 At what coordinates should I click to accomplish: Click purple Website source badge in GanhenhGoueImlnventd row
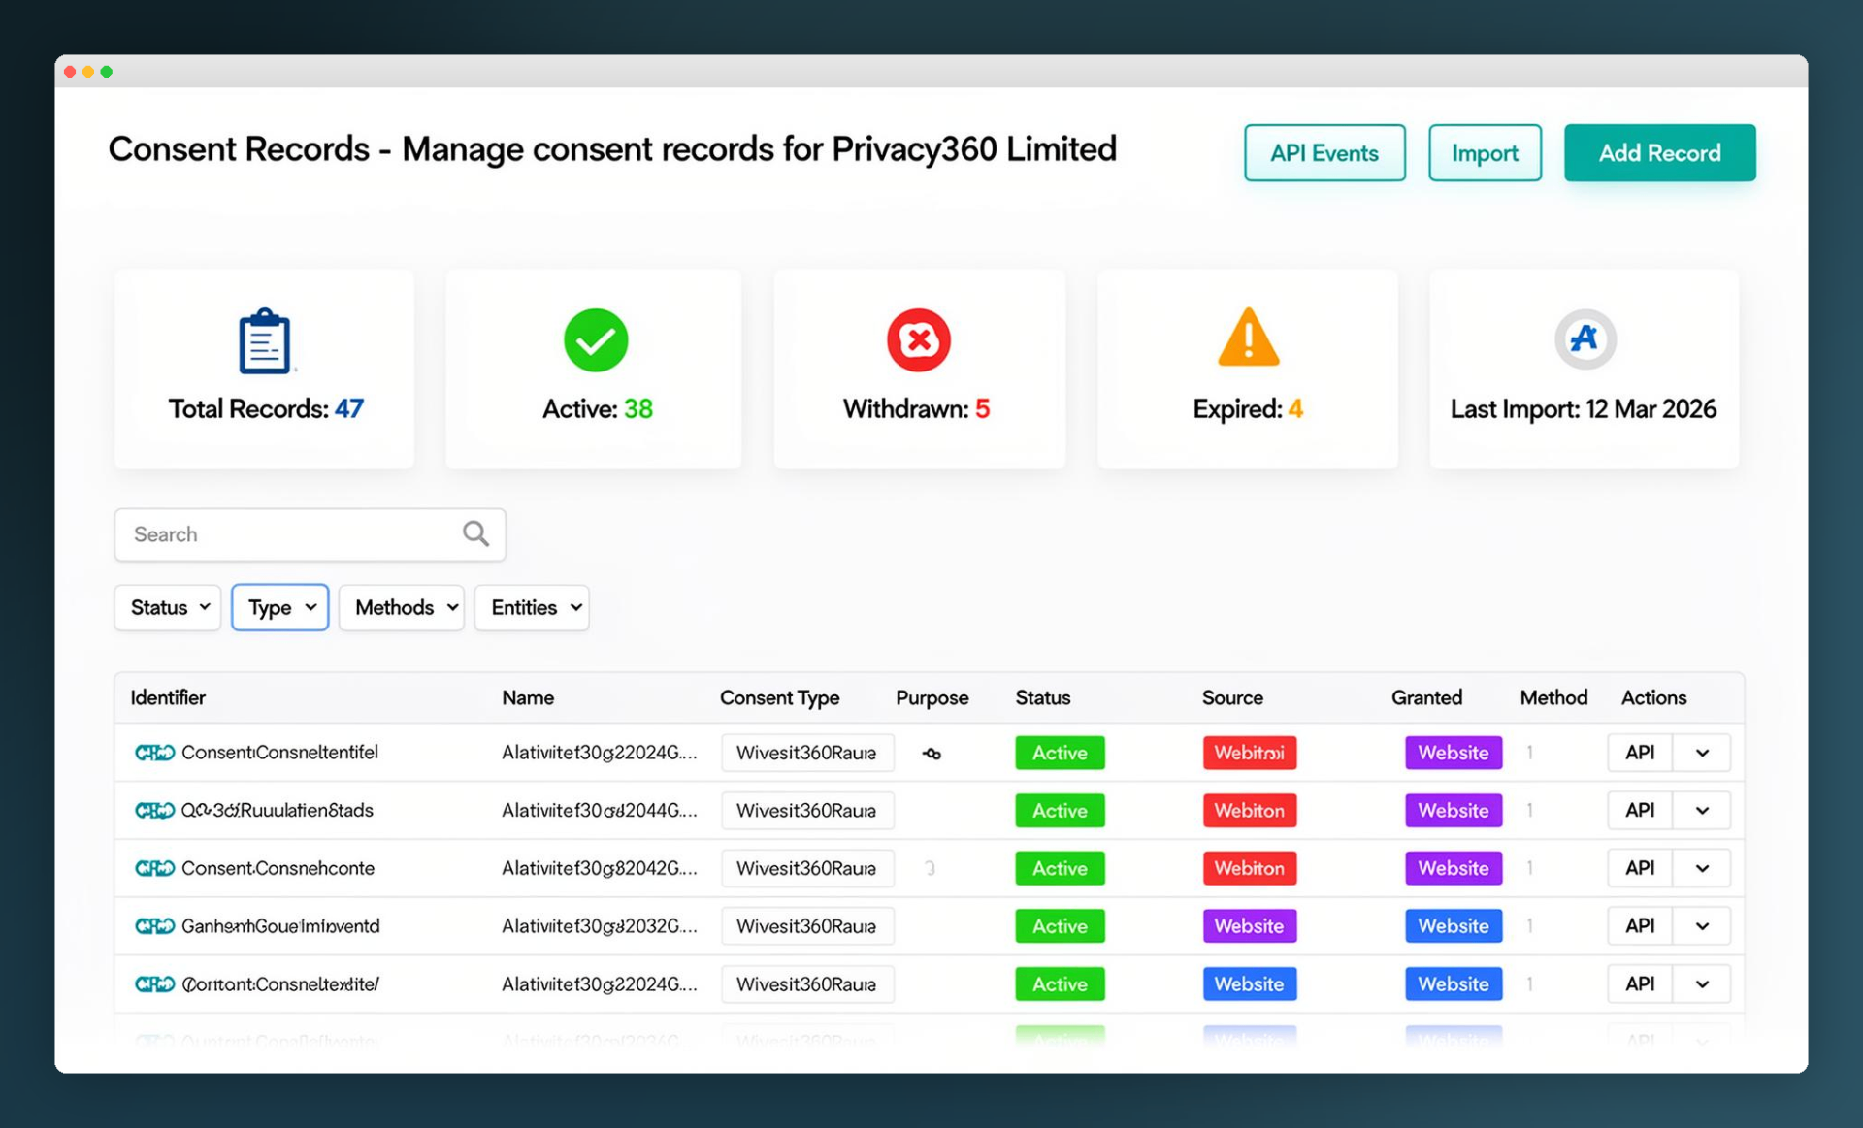[1250, 926]
